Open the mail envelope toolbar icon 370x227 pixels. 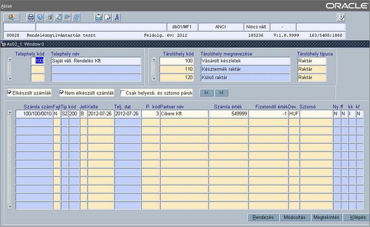click(x=98, y=17)
